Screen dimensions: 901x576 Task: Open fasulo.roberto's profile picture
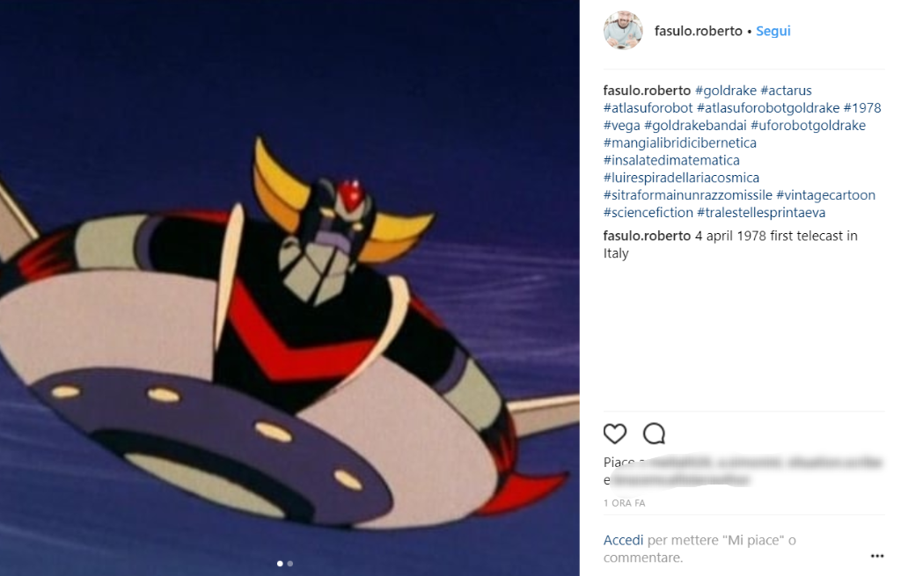(x=623, y=31)
